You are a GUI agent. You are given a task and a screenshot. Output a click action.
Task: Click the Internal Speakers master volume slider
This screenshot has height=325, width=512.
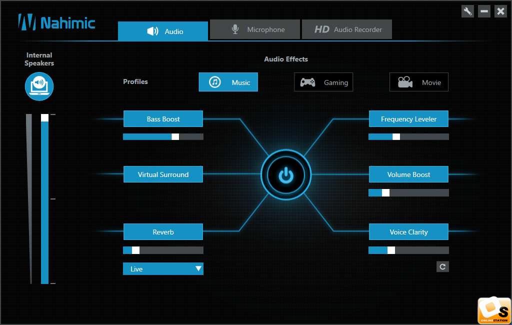[44, 199]
